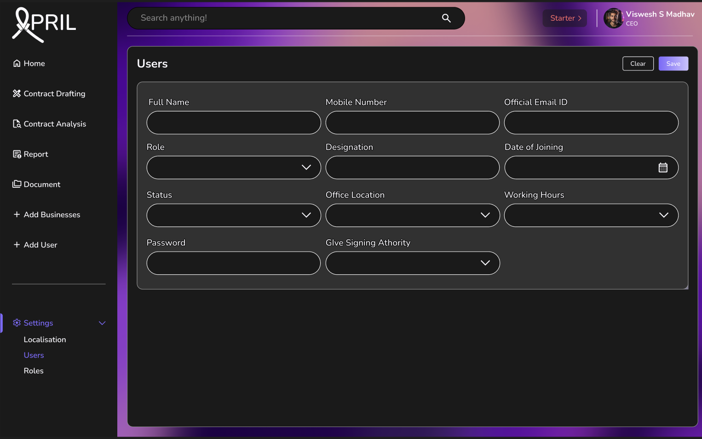Click into the Official Email ID field

(591, 123)
